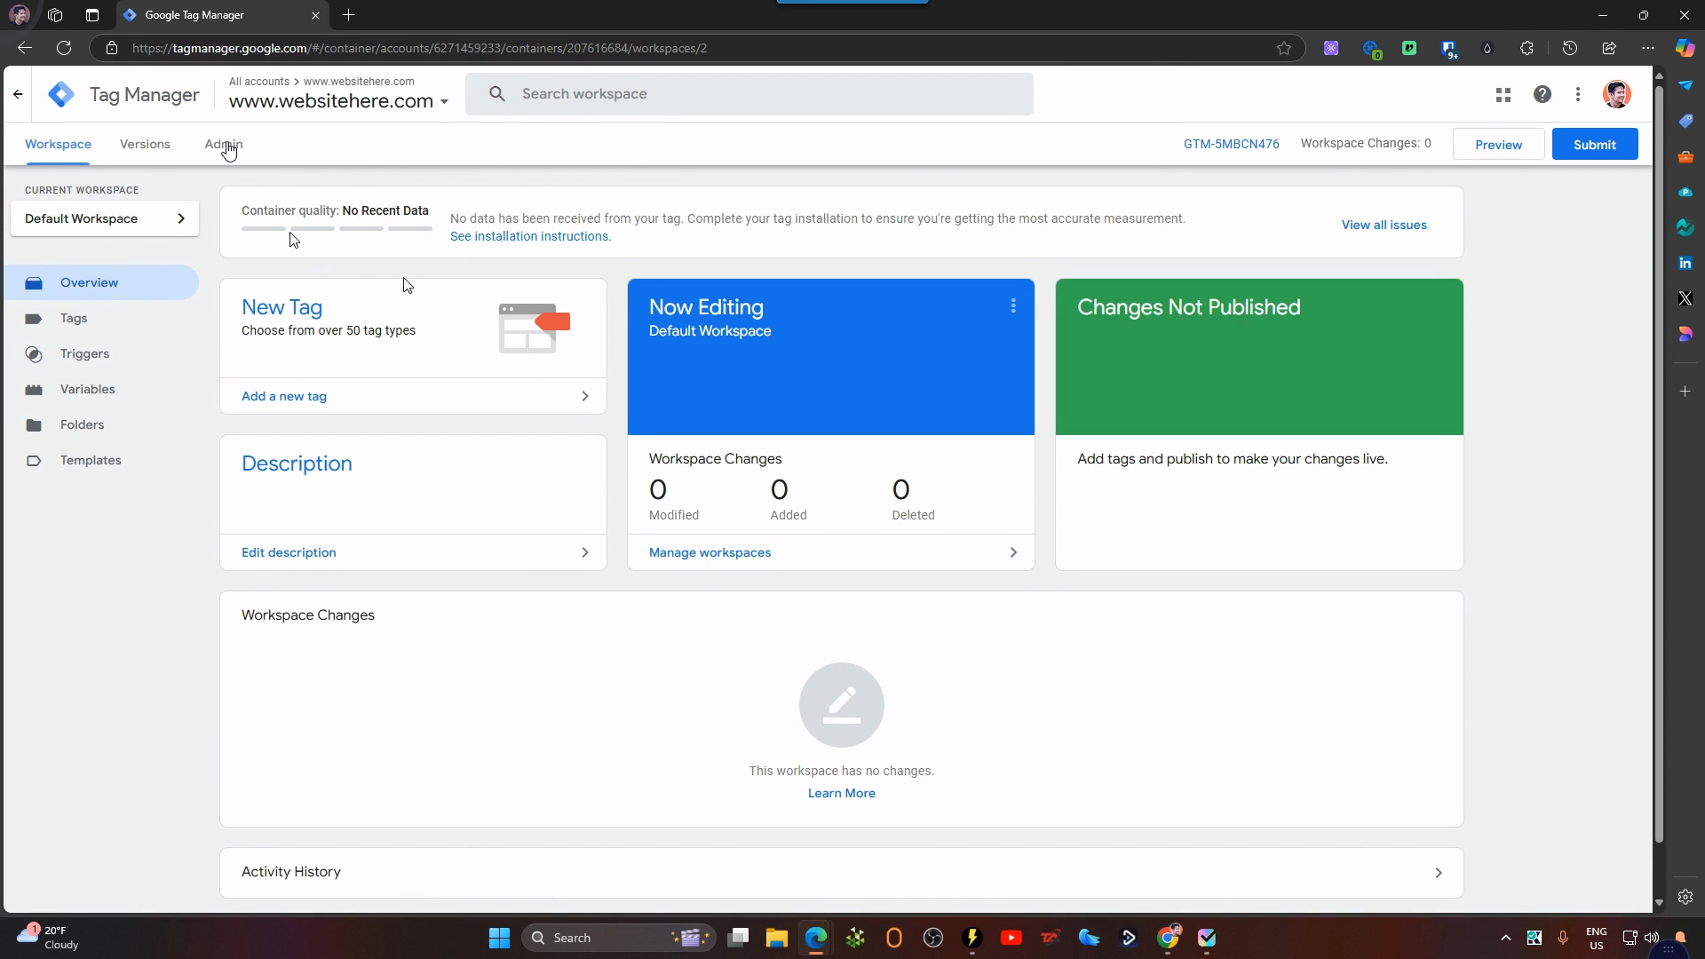Screen dimensions: 1705x959
Task: Select Overview in the left sidebar
Action: 101,282
